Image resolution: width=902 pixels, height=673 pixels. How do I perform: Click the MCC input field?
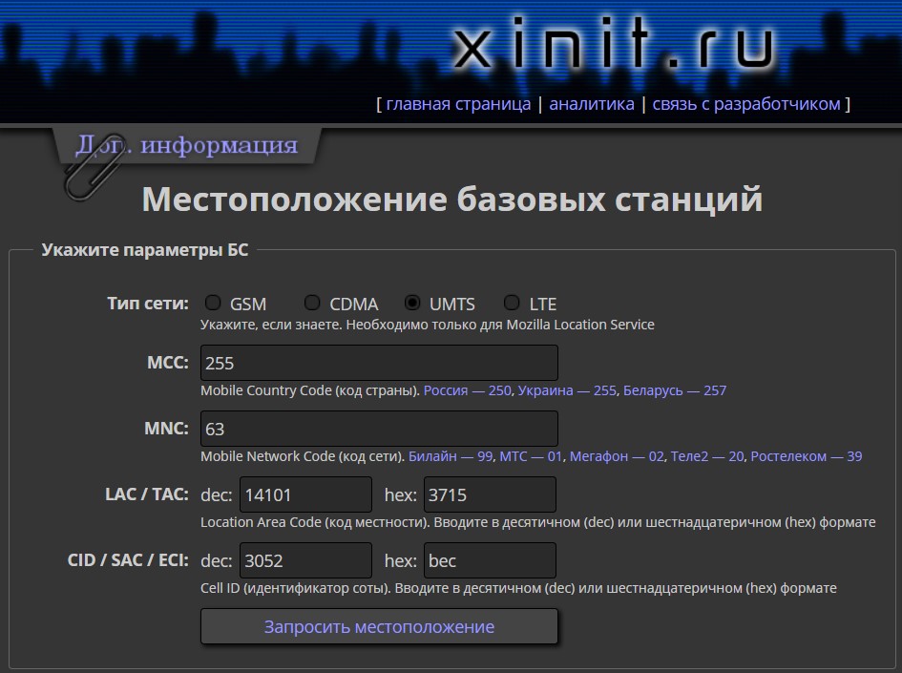pyautogui.click(x=379, y=363)
